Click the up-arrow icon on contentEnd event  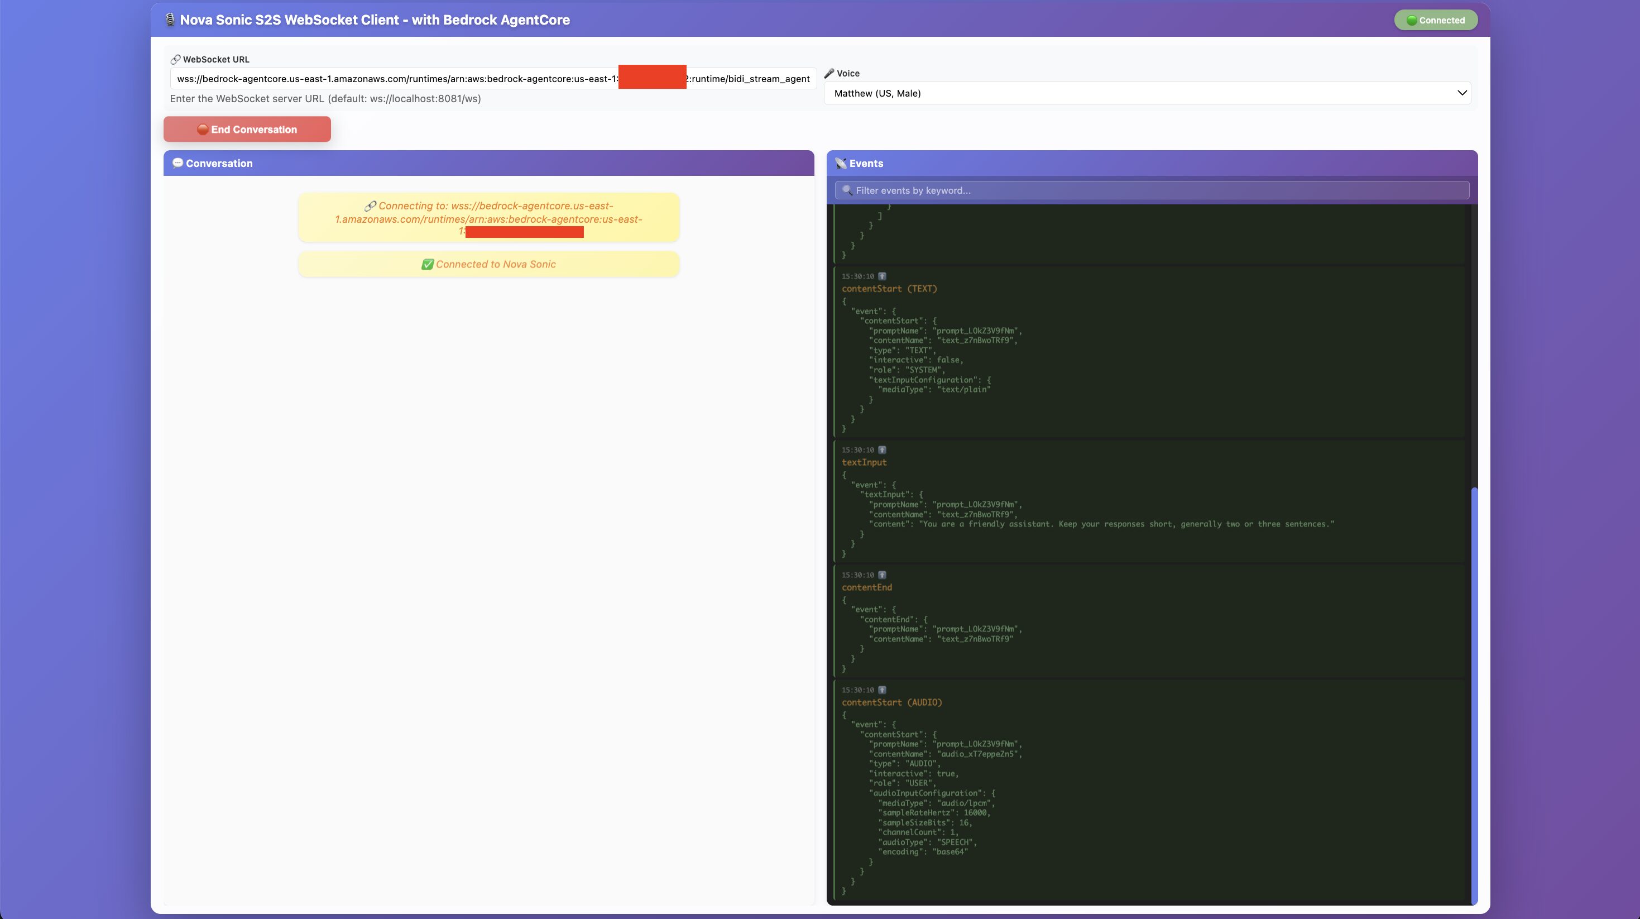[x=882, y=575]
